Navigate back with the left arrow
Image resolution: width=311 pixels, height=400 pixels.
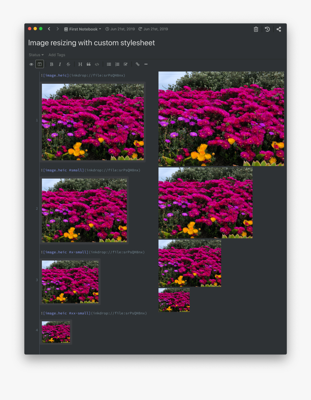[x=49, y=29]
